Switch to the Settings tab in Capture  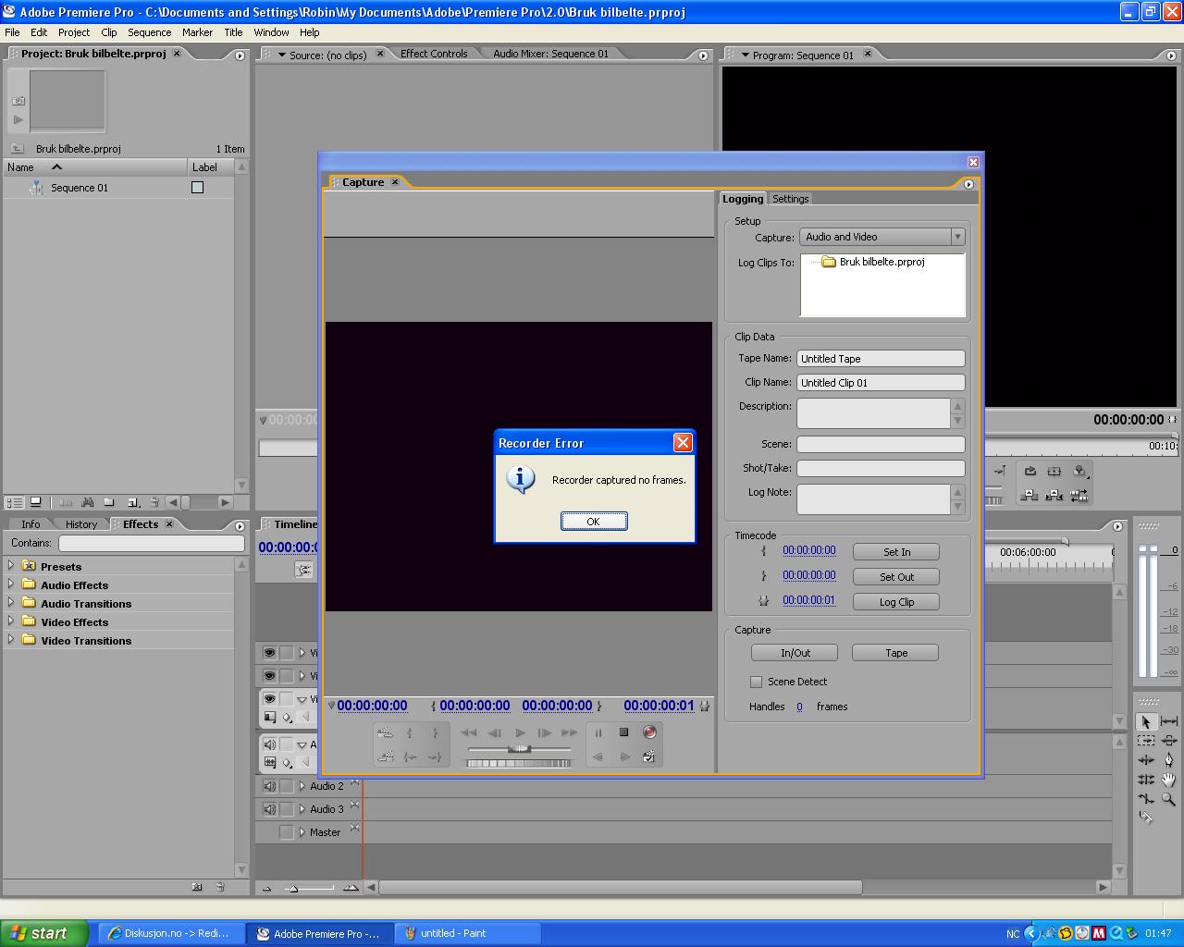click(791, 199)
